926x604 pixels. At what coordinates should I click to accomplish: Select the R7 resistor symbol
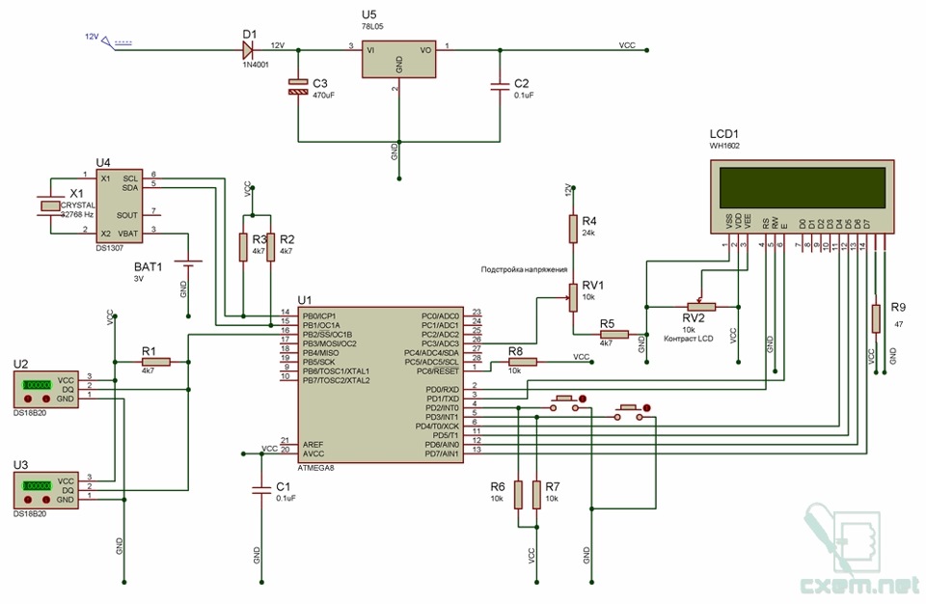pyautogui.click(x=536, y=495)
